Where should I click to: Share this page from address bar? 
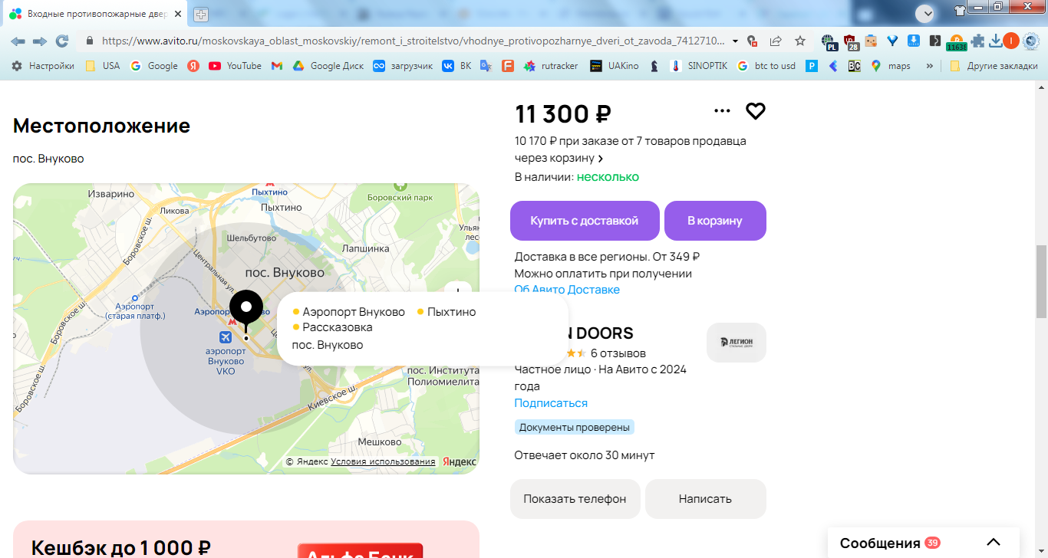pyautogui.click(x=776, y=41)
